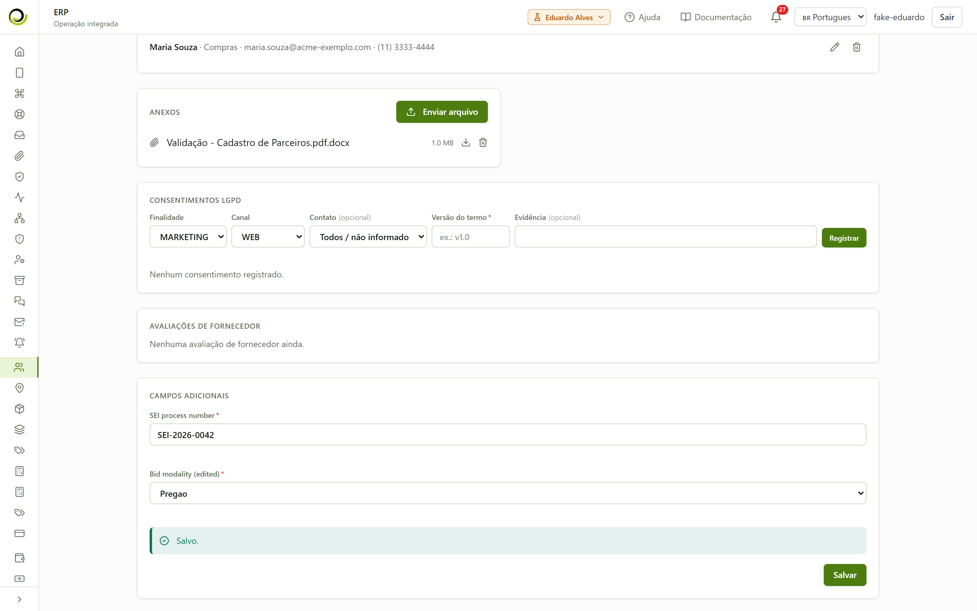
Task: Open the Canal dropdown showing WEB
Action: click(x=268, y=237)
